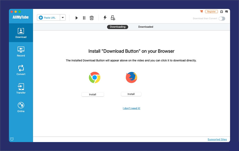Open the Online section in sidebar

21,107
